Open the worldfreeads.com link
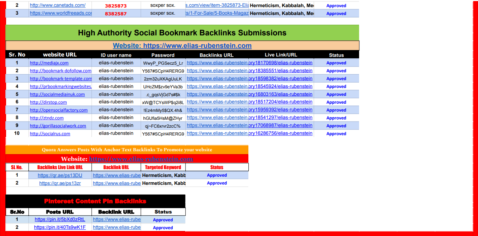478x236 pixels. click(x=61, y=13)
